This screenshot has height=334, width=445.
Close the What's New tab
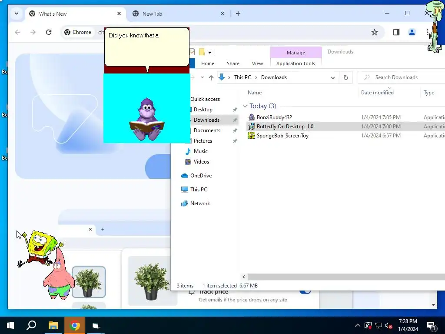(119, 13)
